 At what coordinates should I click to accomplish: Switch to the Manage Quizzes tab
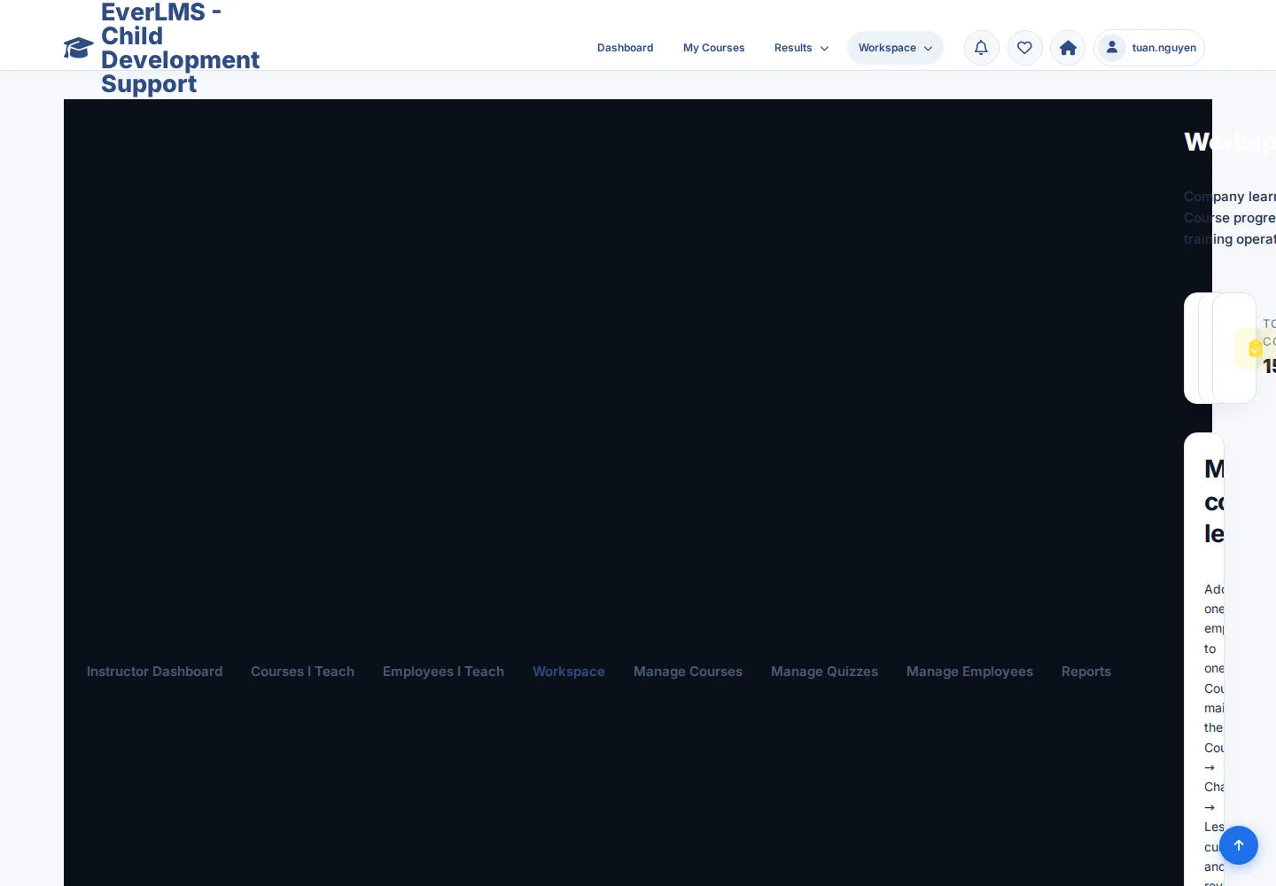tap(824, 672)
